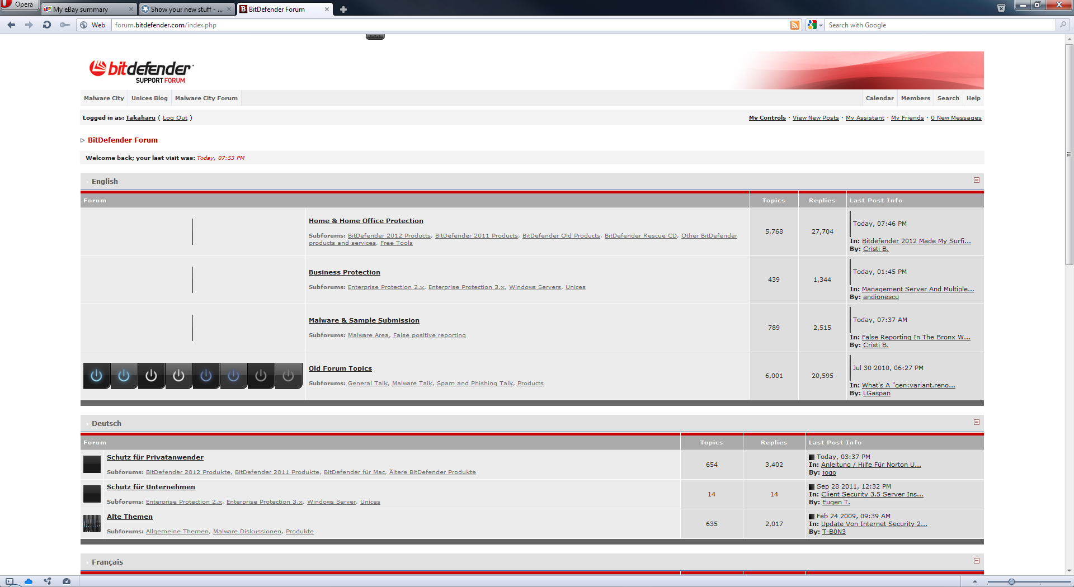The height and width of the screenshot is (587, 1074).
Task: Open the closed tabs trash icon
Action: click(1001, 8)
